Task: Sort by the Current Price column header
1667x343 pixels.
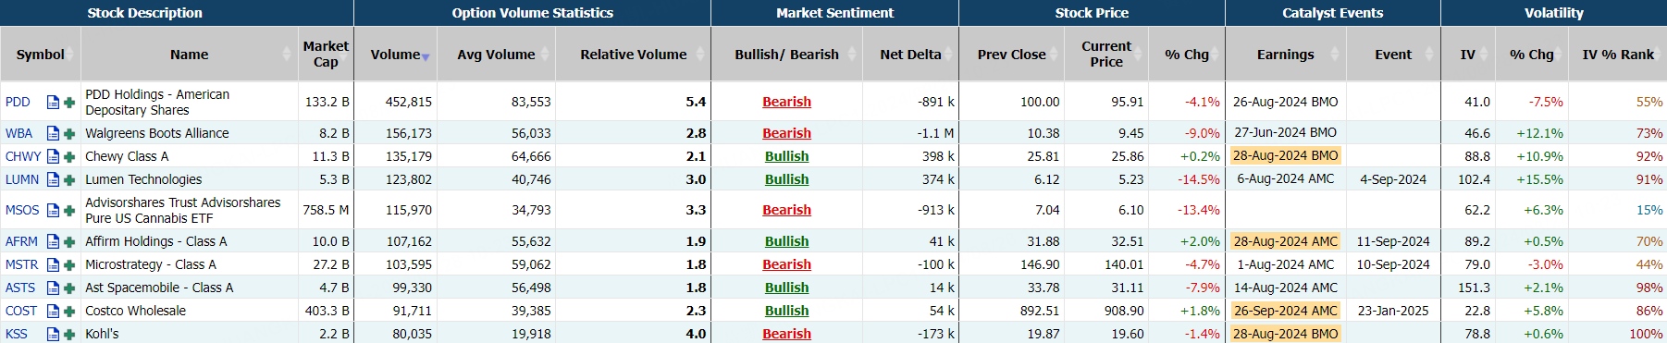Action: click(1106, 55)
